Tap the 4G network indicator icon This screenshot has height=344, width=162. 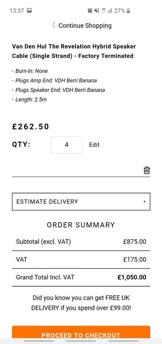[x=104, y=10]
